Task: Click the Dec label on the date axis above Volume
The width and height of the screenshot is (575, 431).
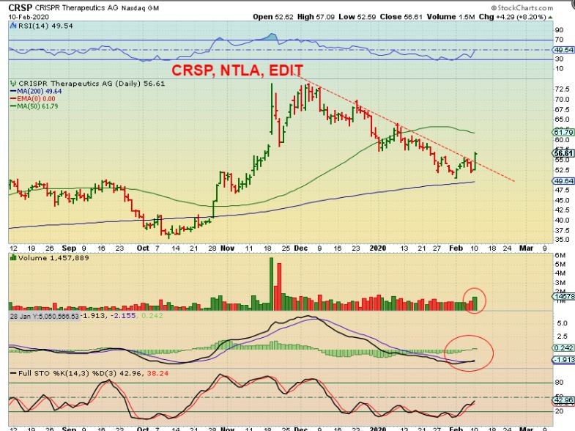Action: [x=301, y=248]
